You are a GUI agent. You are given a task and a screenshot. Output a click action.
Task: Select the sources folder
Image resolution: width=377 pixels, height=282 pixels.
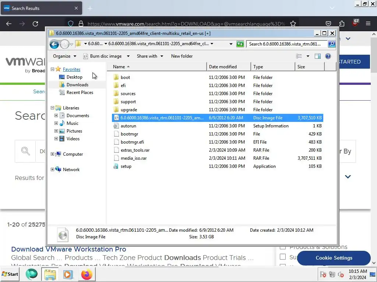(x=218, y=94)
